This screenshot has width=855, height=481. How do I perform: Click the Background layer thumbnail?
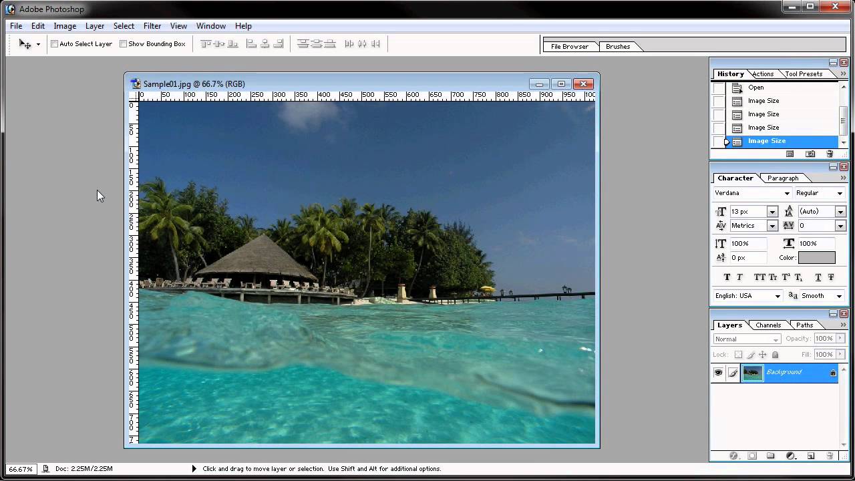[753, 373]
